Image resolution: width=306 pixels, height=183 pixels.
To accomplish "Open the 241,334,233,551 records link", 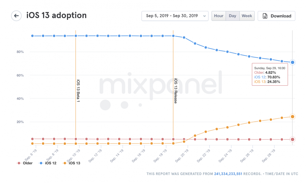I will pos(228,174).
